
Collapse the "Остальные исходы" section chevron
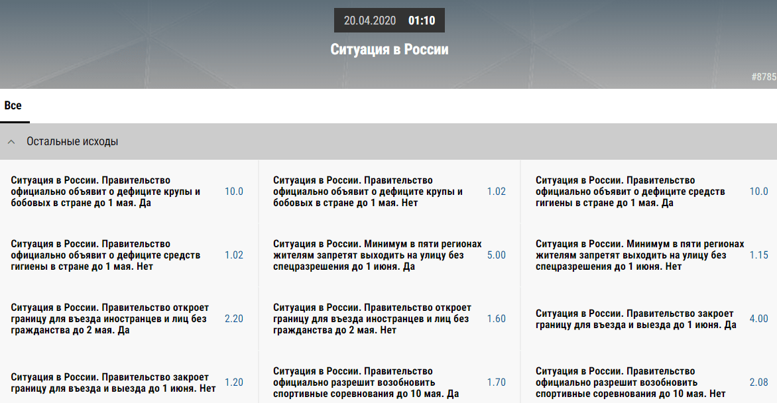point(11,142)
